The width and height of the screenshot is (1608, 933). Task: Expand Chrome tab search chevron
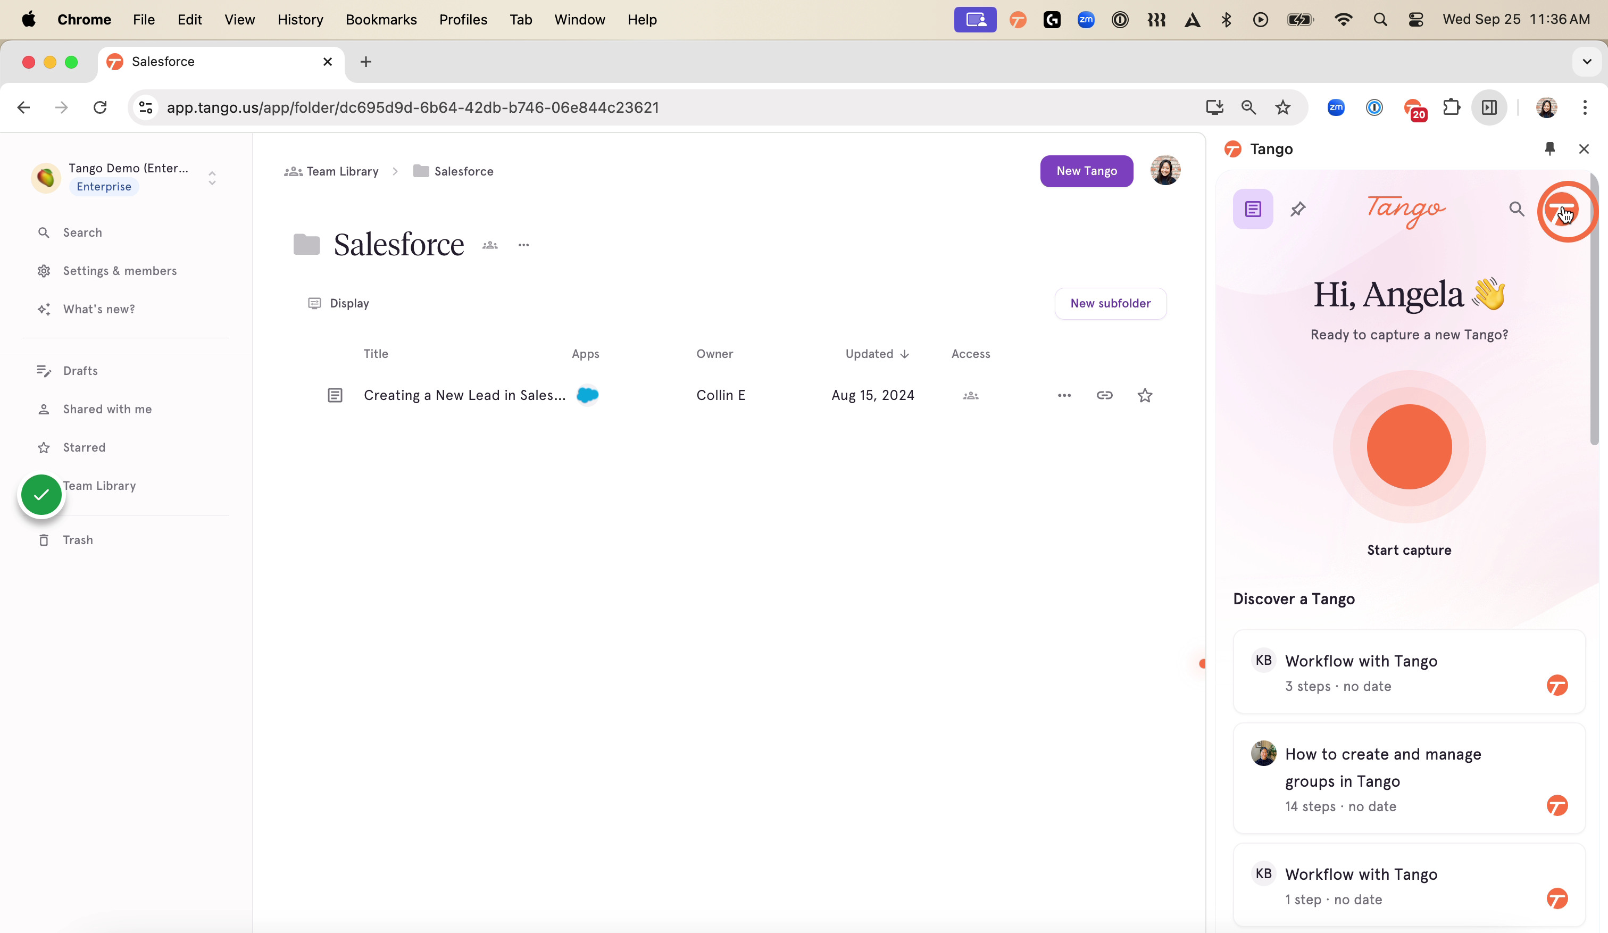[1587, 62]
